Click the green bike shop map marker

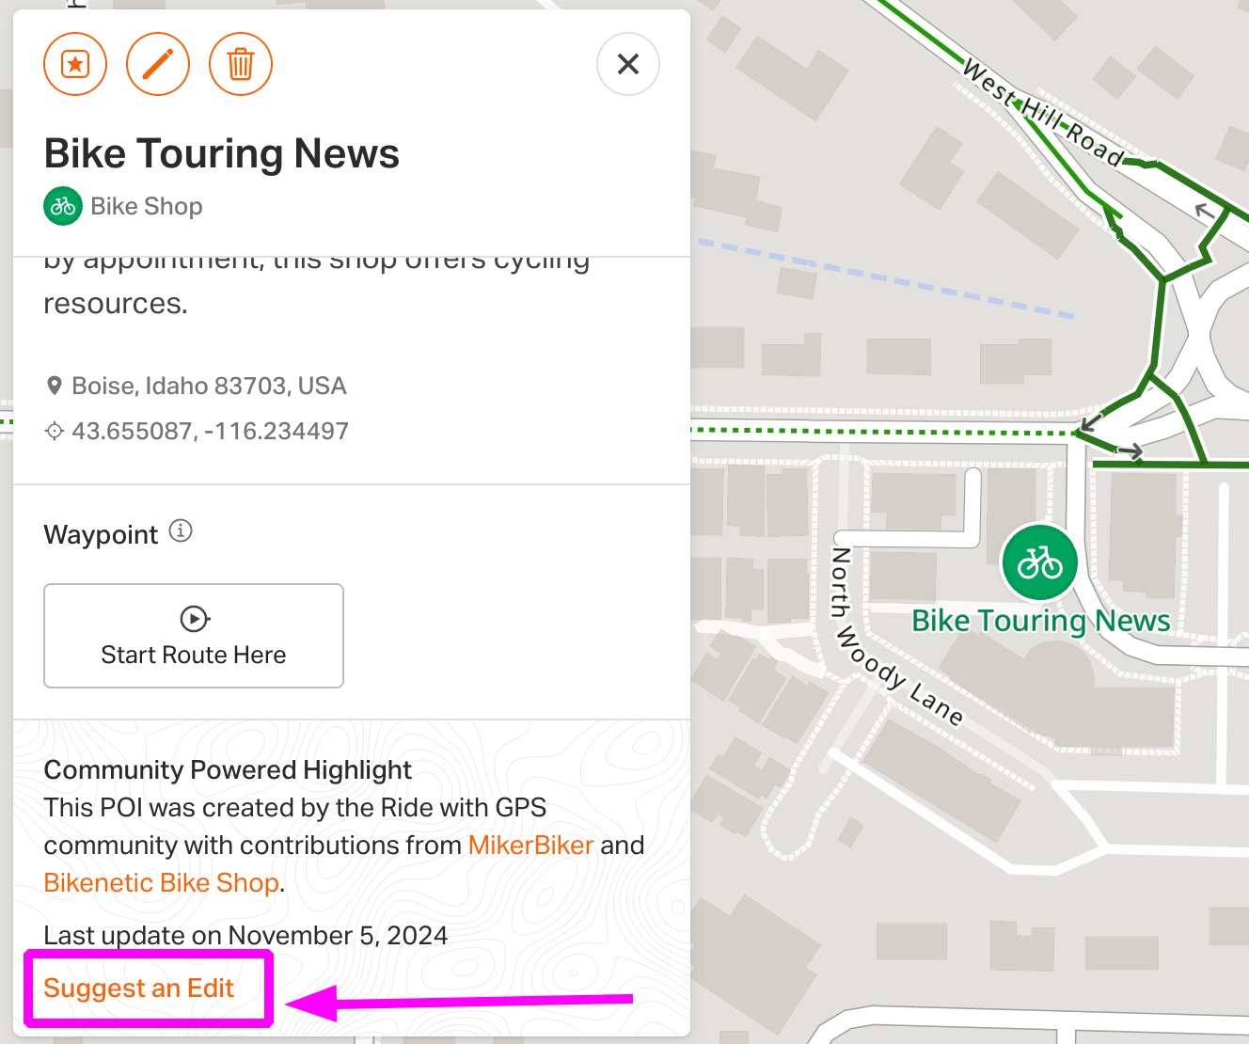(1039, 562)
